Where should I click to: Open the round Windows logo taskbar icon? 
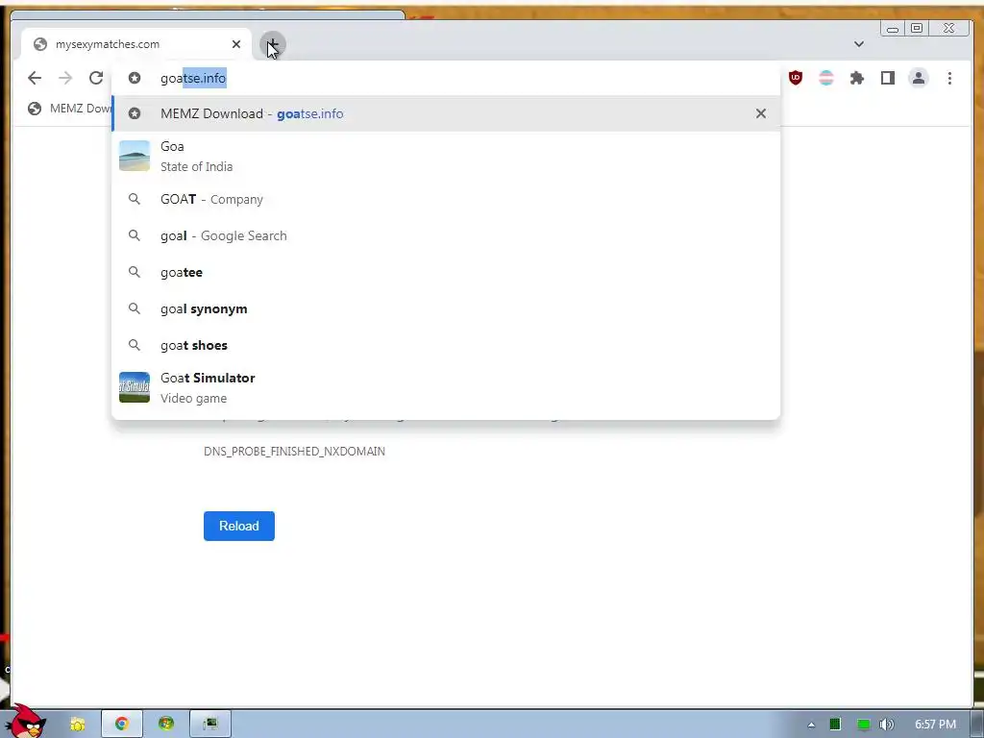coord(166,725)
